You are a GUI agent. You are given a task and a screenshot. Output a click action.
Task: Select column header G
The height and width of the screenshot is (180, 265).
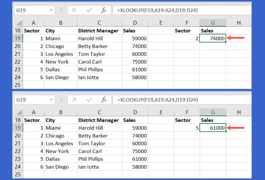click(213, 23)
